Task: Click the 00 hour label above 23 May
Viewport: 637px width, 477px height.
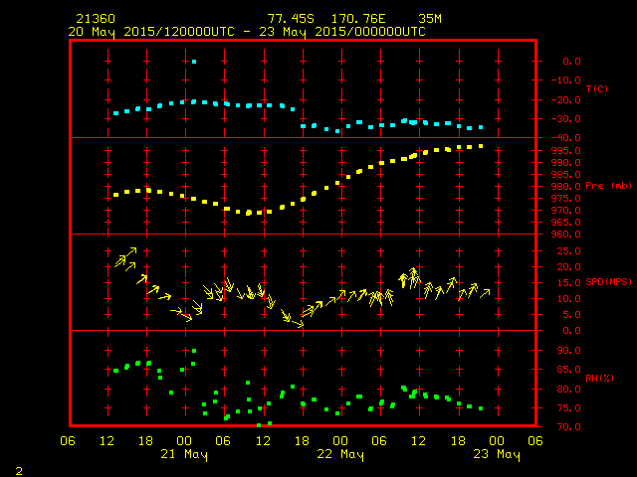Action: pyautogui.click(x=497, y=441)
